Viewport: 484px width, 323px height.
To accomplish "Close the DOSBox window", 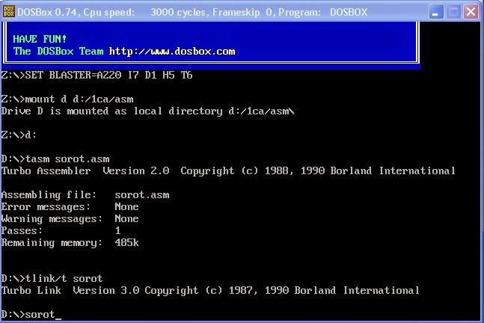I will (471, 12).
